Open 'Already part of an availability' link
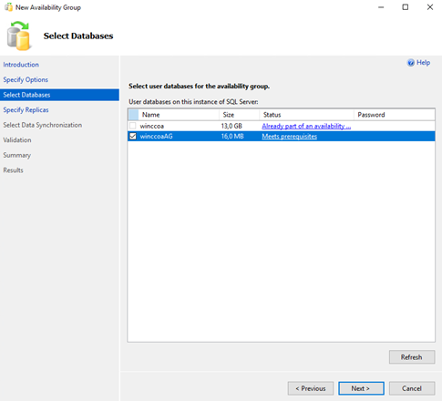The image size is (442, 401). tap(306, 126)
